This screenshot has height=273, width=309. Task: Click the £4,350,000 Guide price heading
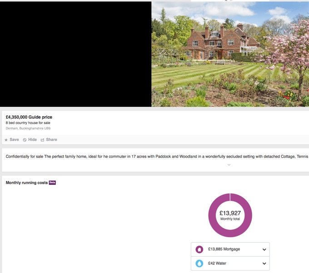coord(29,117)
